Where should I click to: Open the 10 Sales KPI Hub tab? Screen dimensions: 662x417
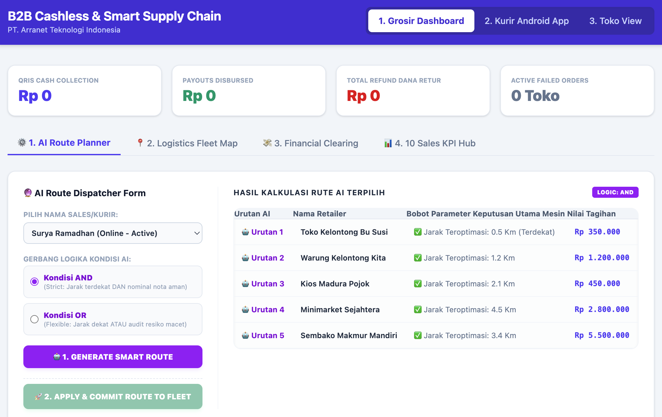tap(430, 143)
